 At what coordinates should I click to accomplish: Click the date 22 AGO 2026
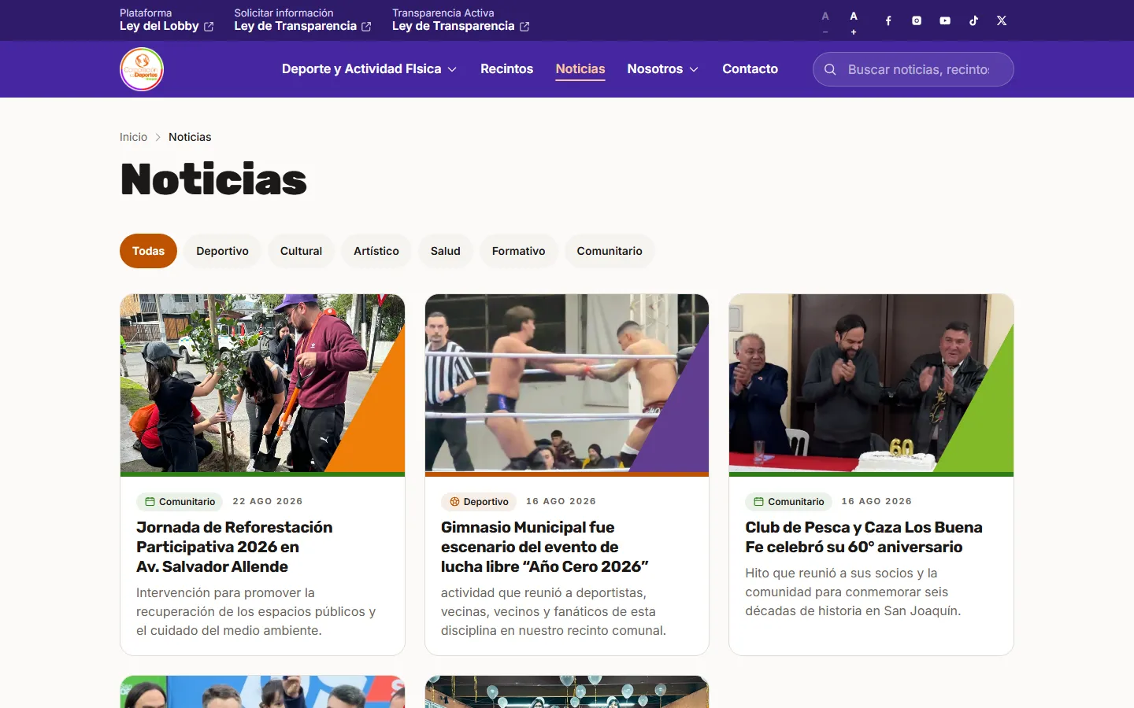pyautogui.click(x=268, y=501)
